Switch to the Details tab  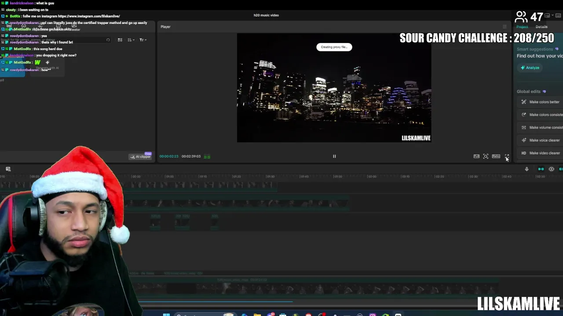[541, 27]
